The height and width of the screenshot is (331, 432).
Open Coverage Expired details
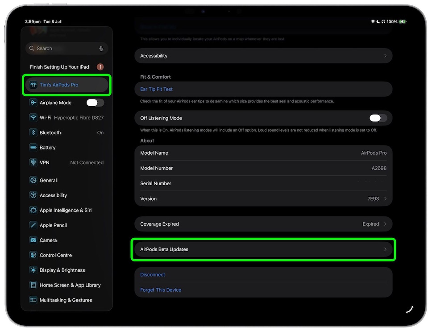pyautogui.click(x=263, y=224)
